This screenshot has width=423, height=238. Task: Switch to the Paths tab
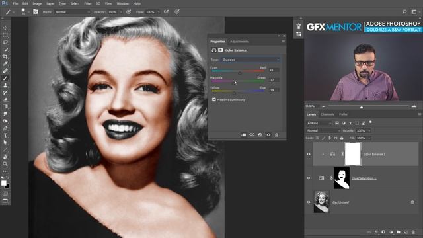[343, 114]
